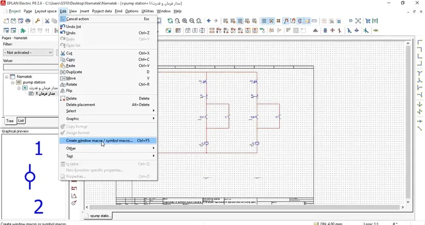Image resolution: width=425 pixels, height=225 pixels.
Task: Toggle the grid display button
Action: (x=264, y=21)
